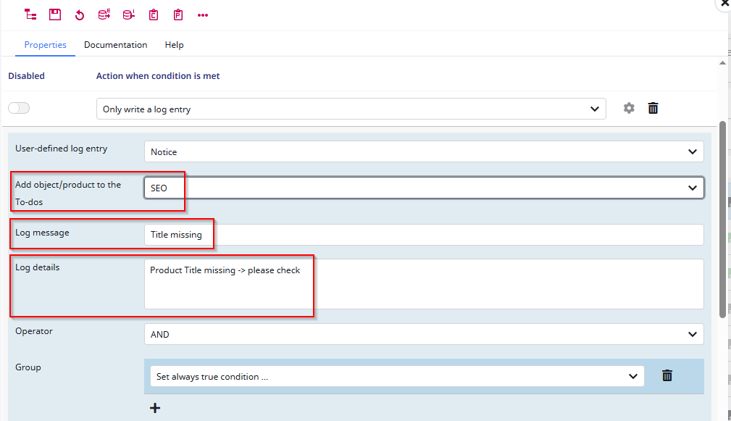Click the settings gear next to the action dropdown
Viewport: 731px width, 421px height.
(x=628, y=107)
